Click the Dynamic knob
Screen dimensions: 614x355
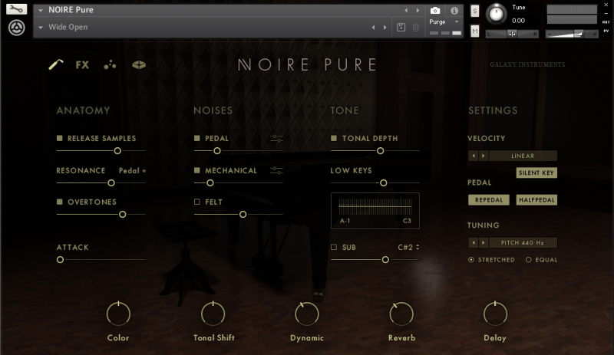(x=306, y=314)
